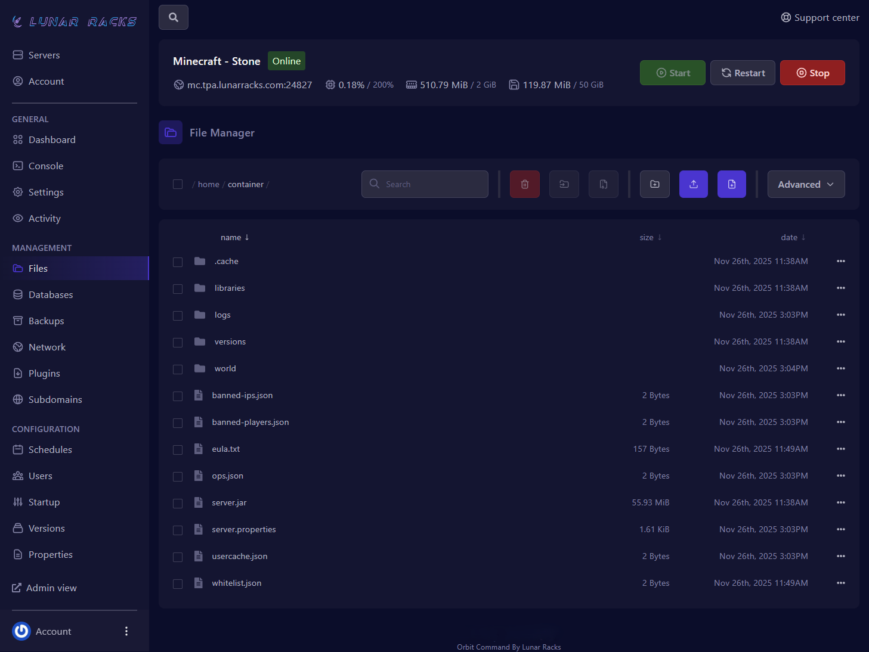Open the account three-dot menu in the sidebar
869x652 pixels.
(x=126, y=631)
